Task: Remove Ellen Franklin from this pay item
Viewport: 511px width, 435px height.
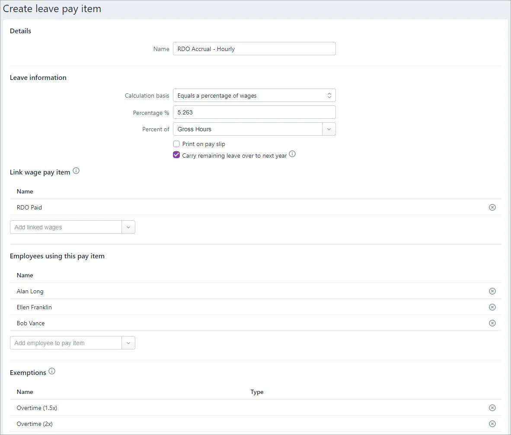Action: (492, 307)
